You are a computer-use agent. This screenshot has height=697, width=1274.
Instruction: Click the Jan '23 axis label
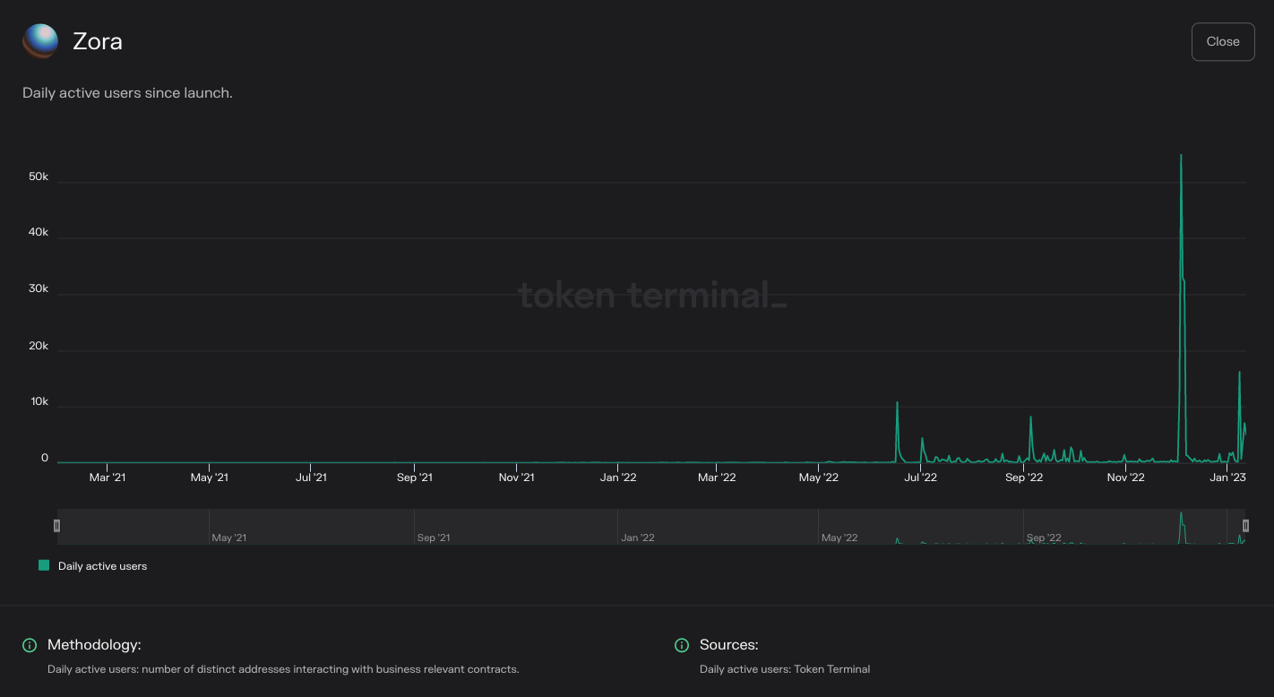click(1227, 478)
